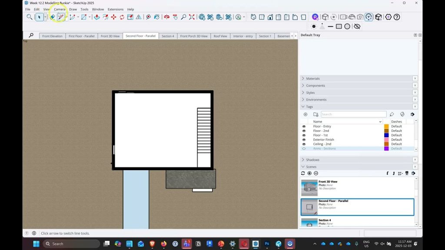Open the Camera menu
The width and height of the screenshot is (445, 250).
pos(60,9)
